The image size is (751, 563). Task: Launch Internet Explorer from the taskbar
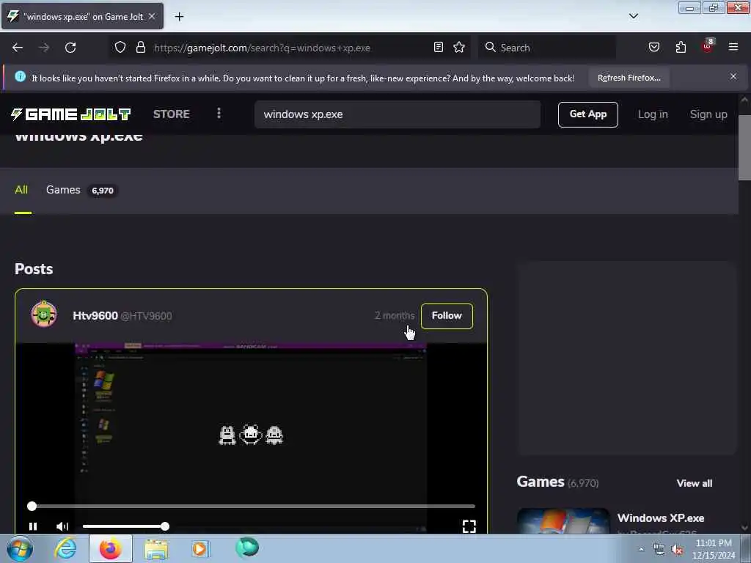pos(65,548)
